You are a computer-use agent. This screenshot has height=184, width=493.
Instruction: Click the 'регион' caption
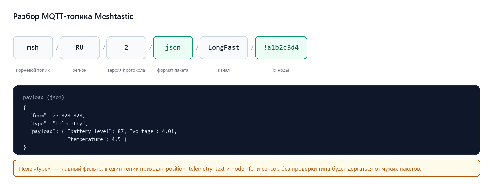tap(80, 70)
